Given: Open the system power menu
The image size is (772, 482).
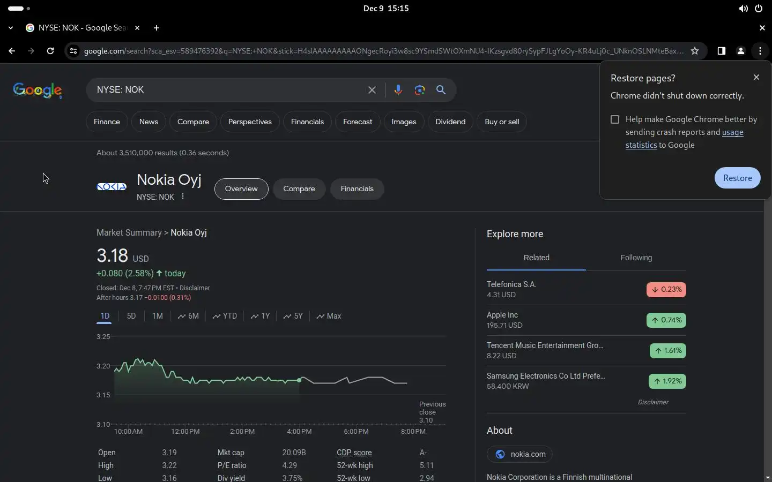Looking at the screenshot, I should pos(759,9).
